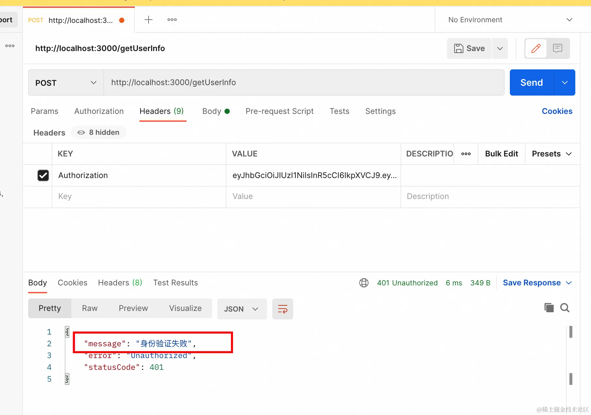Click the Save button
The image size is (591, 415).
point(469,48)
